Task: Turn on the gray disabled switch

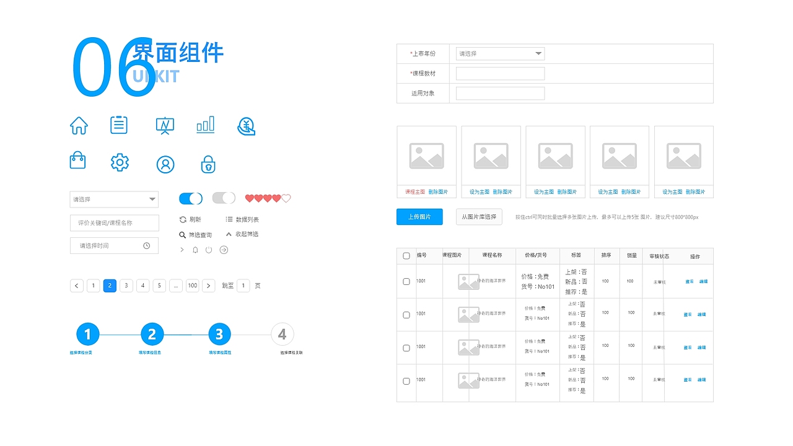Action: tap(224, 198)
